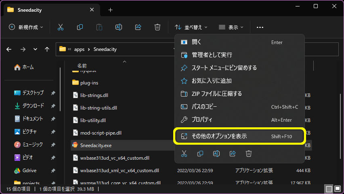Click the copy icon in top toolbar

(x=80, y=27)
